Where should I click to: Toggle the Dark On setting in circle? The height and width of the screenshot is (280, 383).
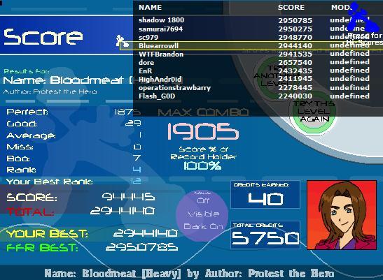[x=203, y=226]
